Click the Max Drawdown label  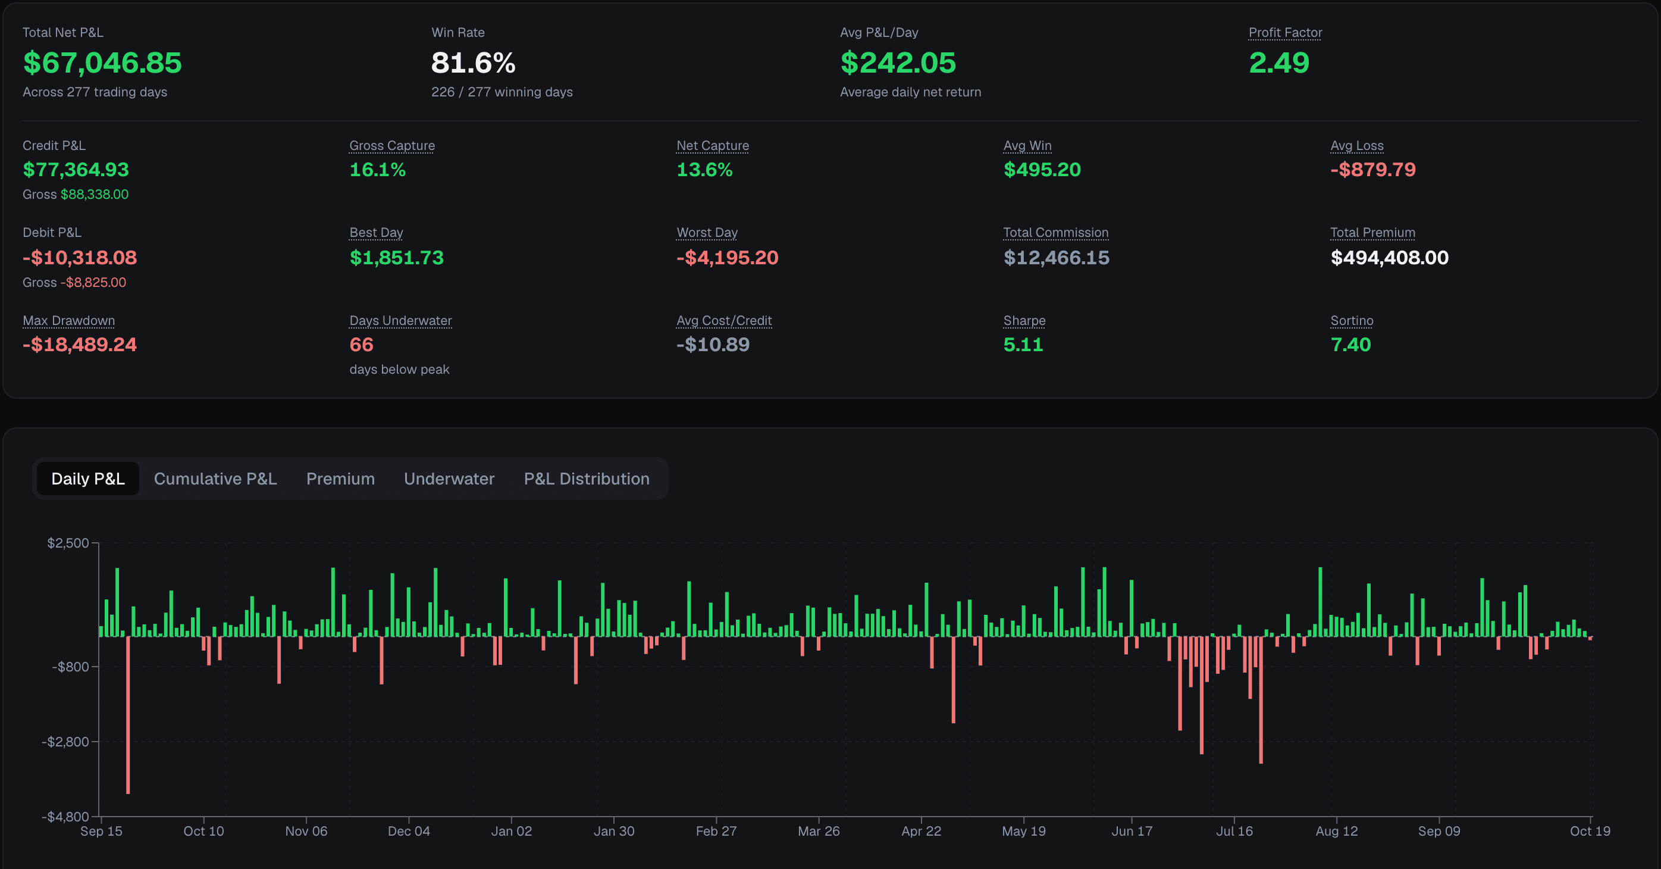point(68,321)
